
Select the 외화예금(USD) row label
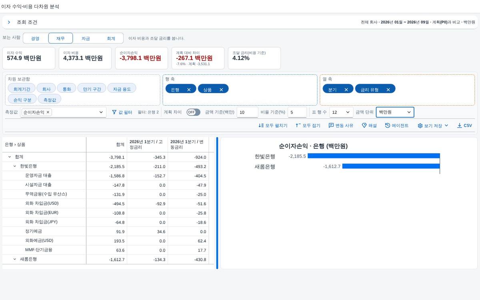39,240
